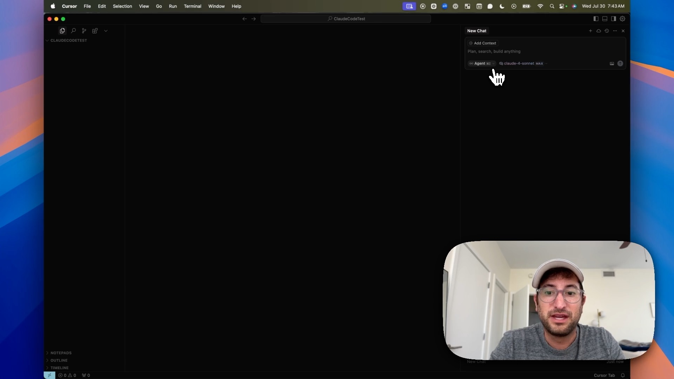Open the Explorer files view icon
The width and height of the screenshot is (674, 379).
pyautogui.click(x=62, y=31)
